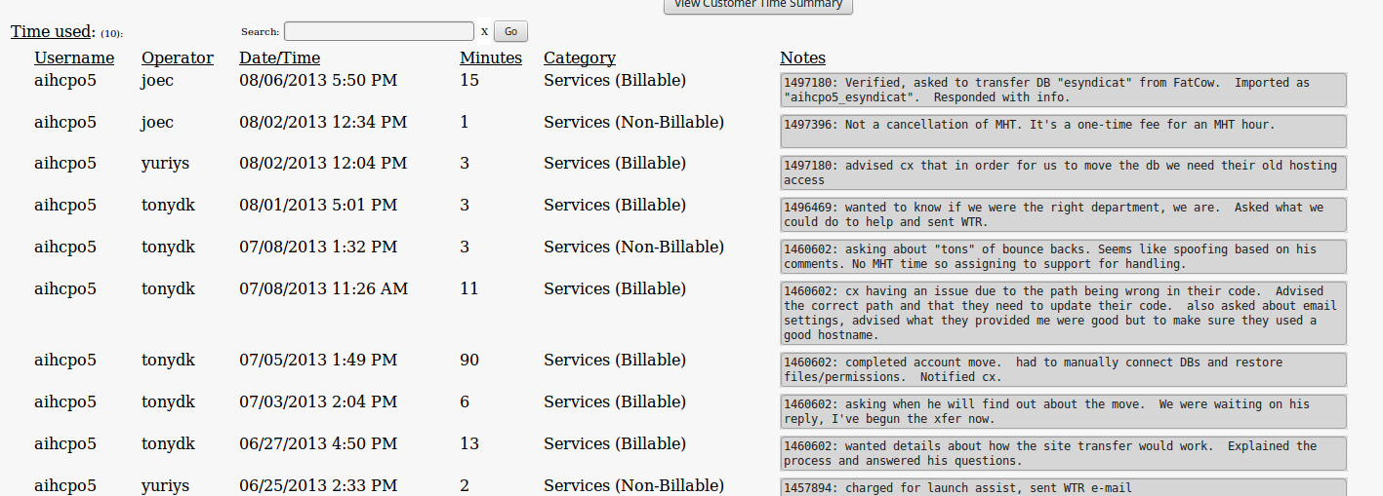Sort by the Minutes column header

pyautogui.click(x=491, y=57)
